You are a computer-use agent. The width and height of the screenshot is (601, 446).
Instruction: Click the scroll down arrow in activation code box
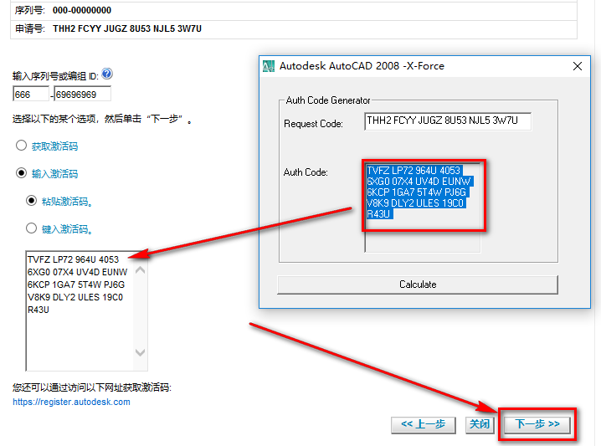(140, 353)
